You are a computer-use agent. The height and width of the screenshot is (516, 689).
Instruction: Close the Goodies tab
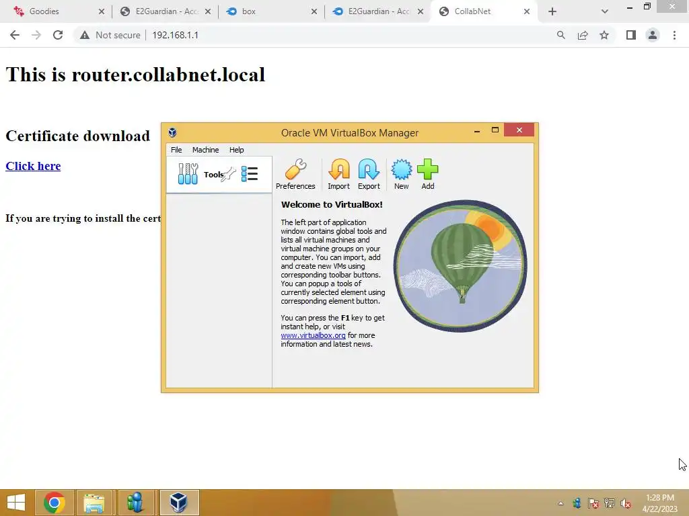tap(102, 11)
